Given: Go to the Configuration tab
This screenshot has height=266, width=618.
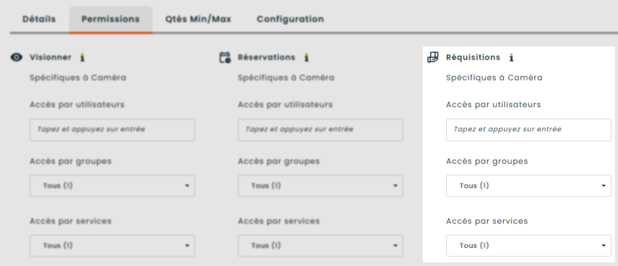Looking at the screenshot, I should point(290,19).
